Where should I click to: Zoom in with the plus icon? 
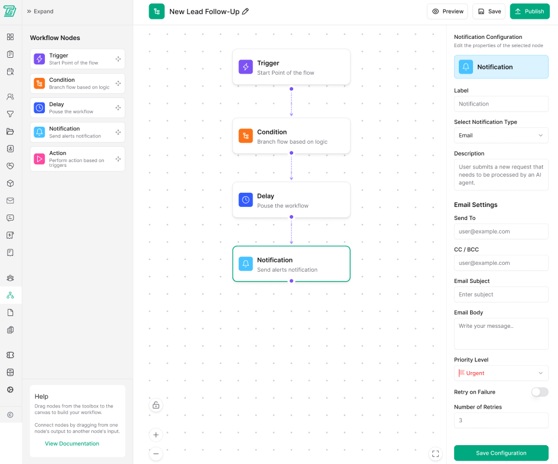click(156, 435)
